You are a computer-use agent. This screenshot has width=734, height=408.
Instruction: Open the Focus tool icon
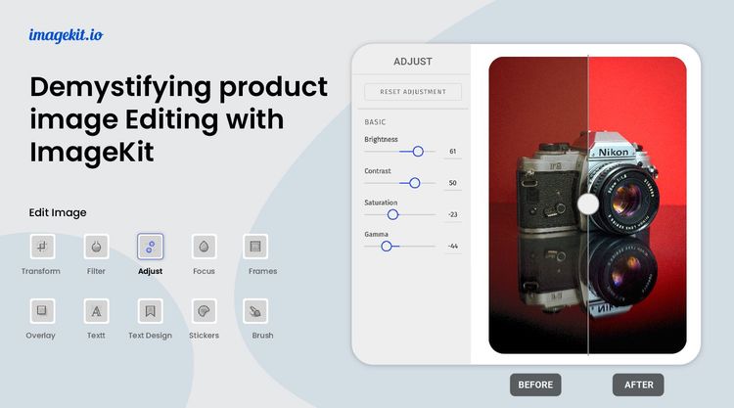[205, 247]
